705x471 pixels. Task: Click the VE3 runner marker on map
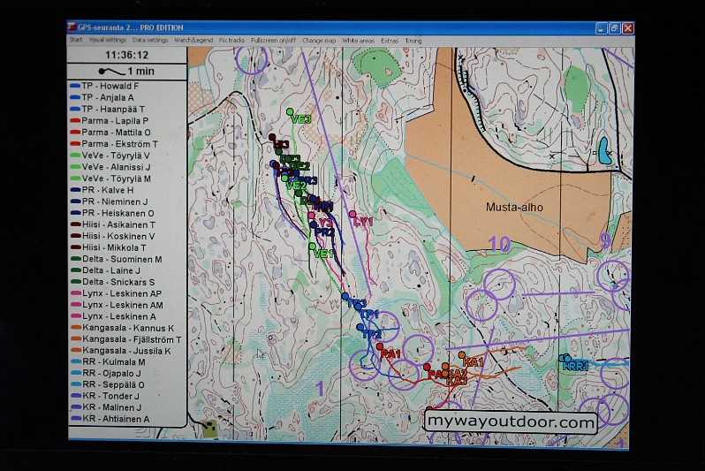pyautogui.click(x=290, y=112)
